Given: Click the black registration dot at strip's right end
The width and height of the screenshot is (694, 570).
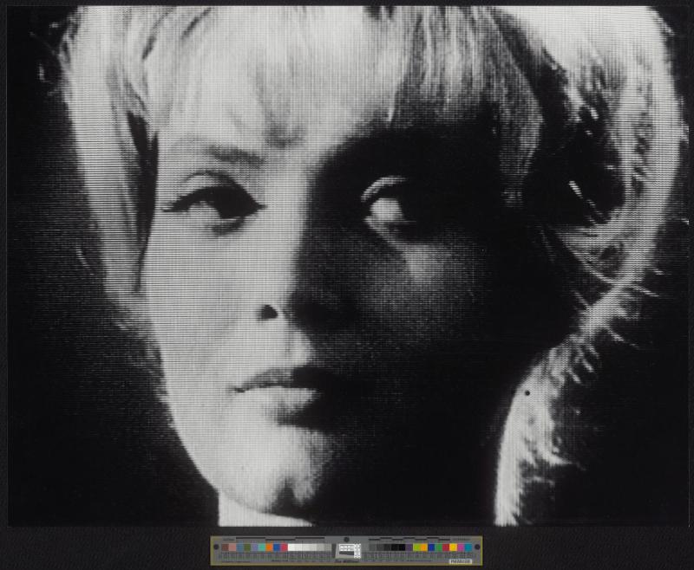Looking at the screenshot, I should (x=477, y=547).
